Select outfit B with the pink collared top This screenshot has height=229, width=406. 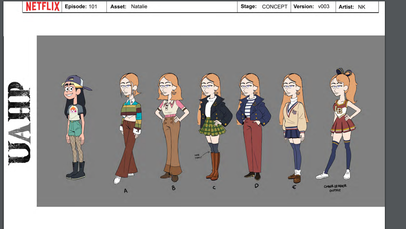tap(172, 127)
